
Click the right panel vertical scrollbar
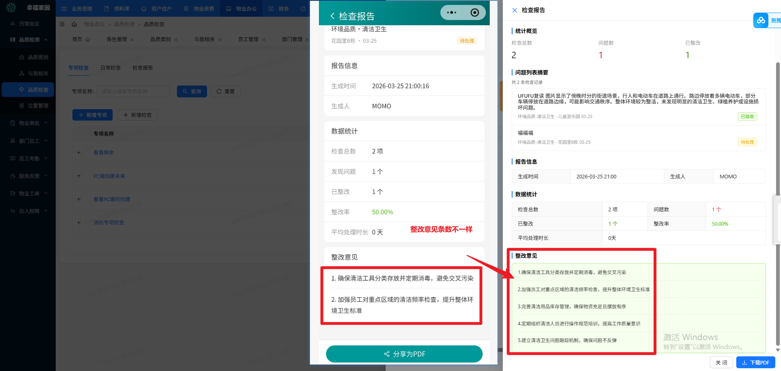[x=778, y=204]
